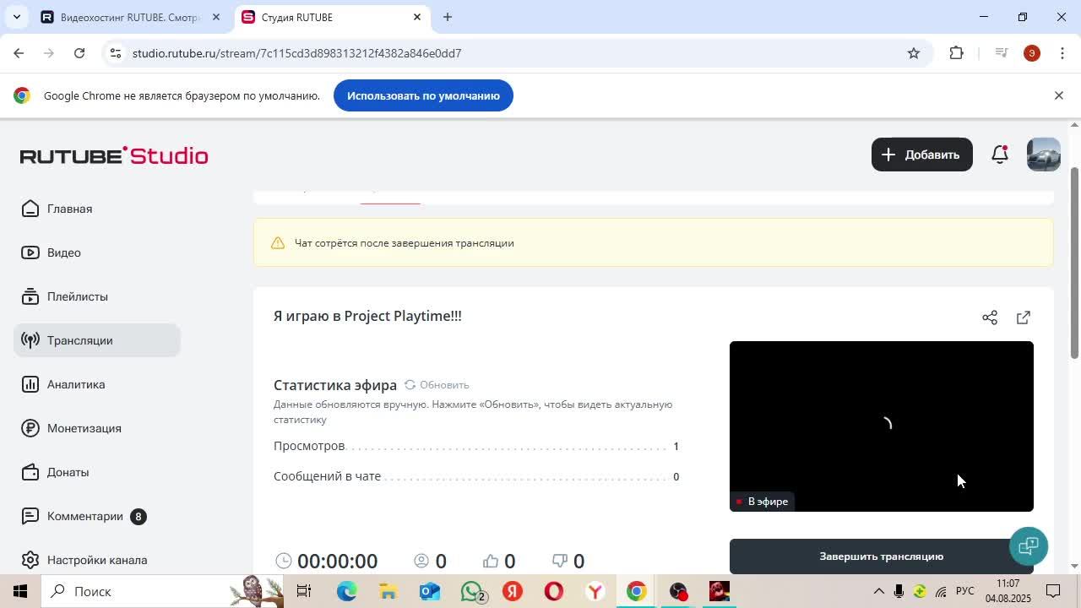Image resolution: width=1081 pixels, height=608 pixels.
Task: Click the taskbar clock showing 11:07
Action: (1008, 591)
